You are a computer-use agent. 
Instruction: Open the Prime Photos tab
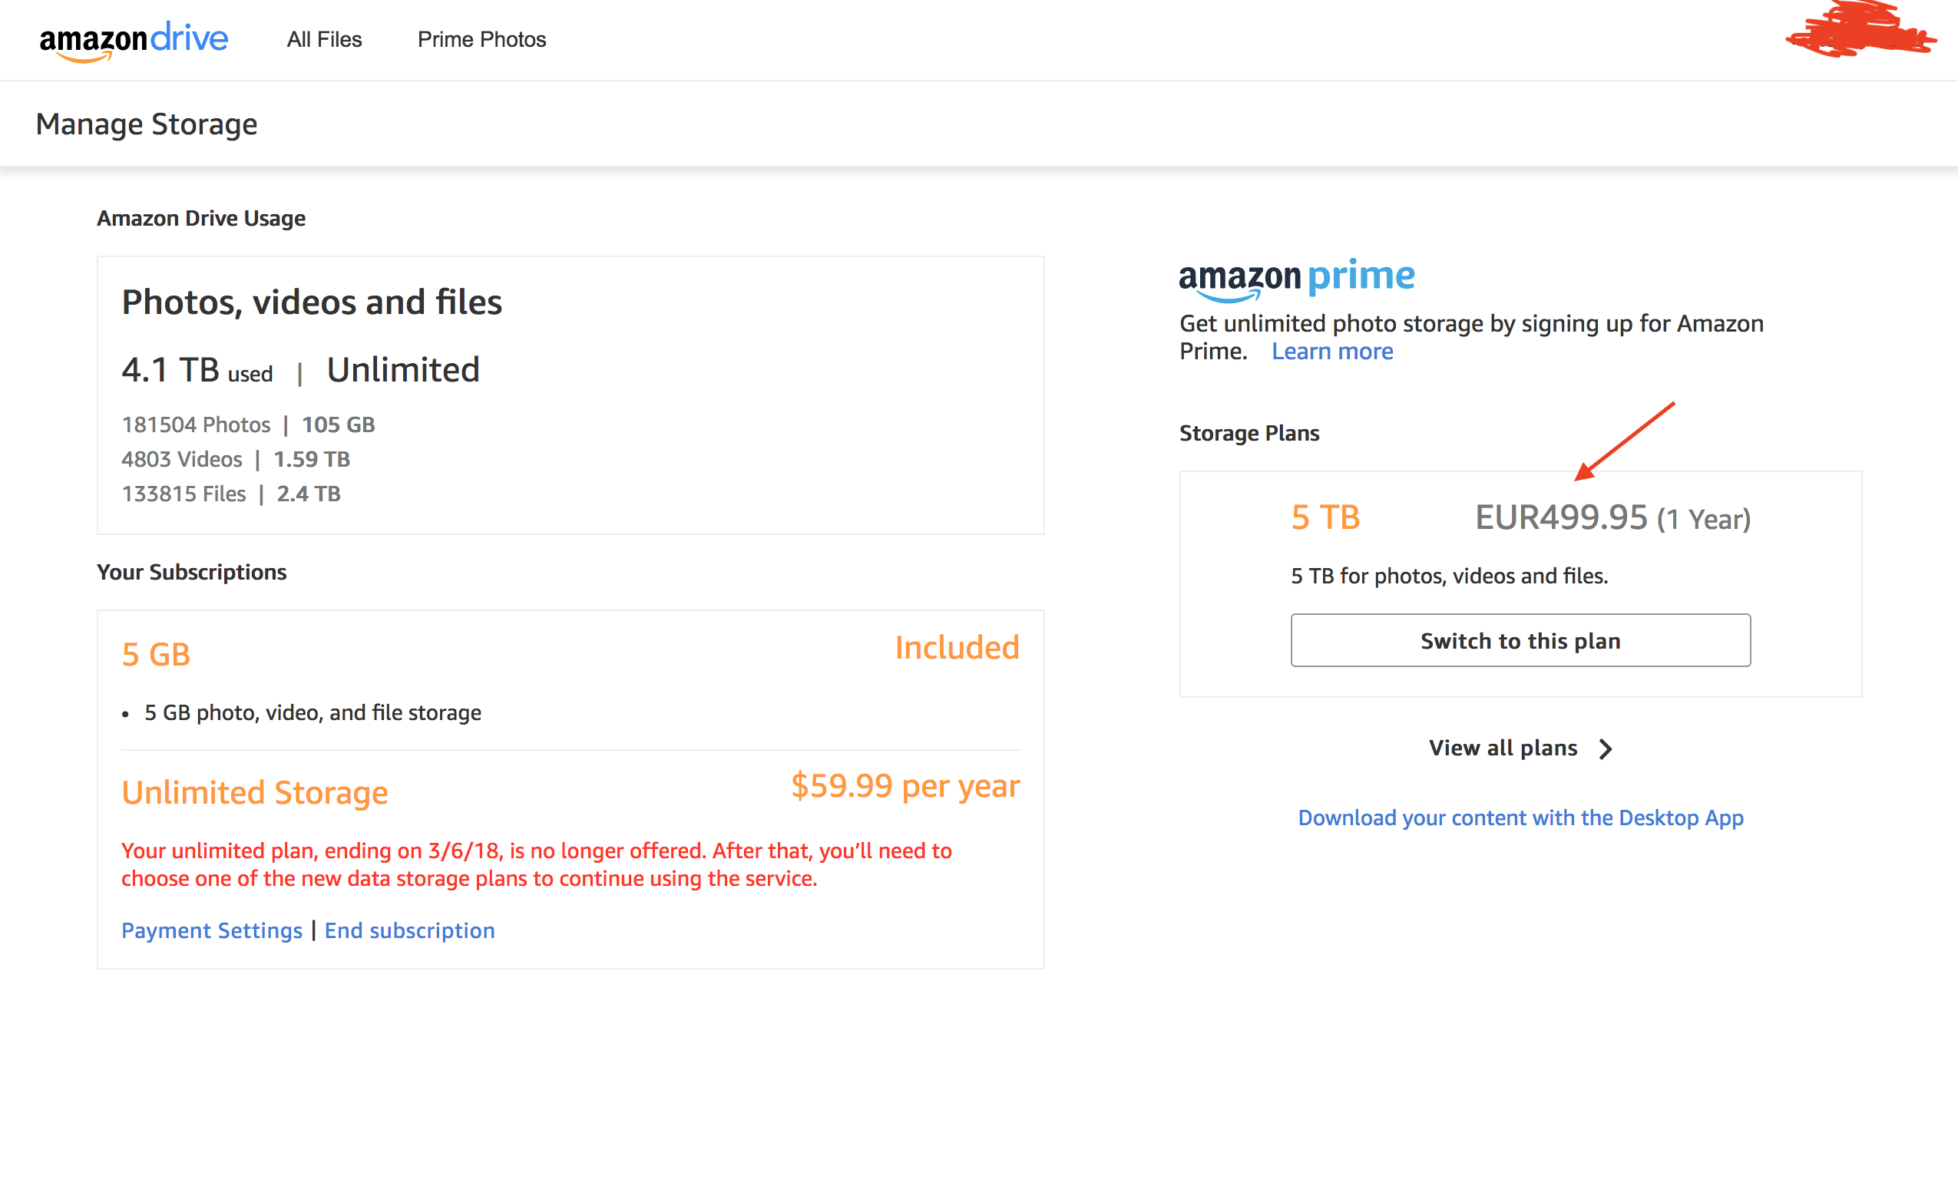(481, 40)
